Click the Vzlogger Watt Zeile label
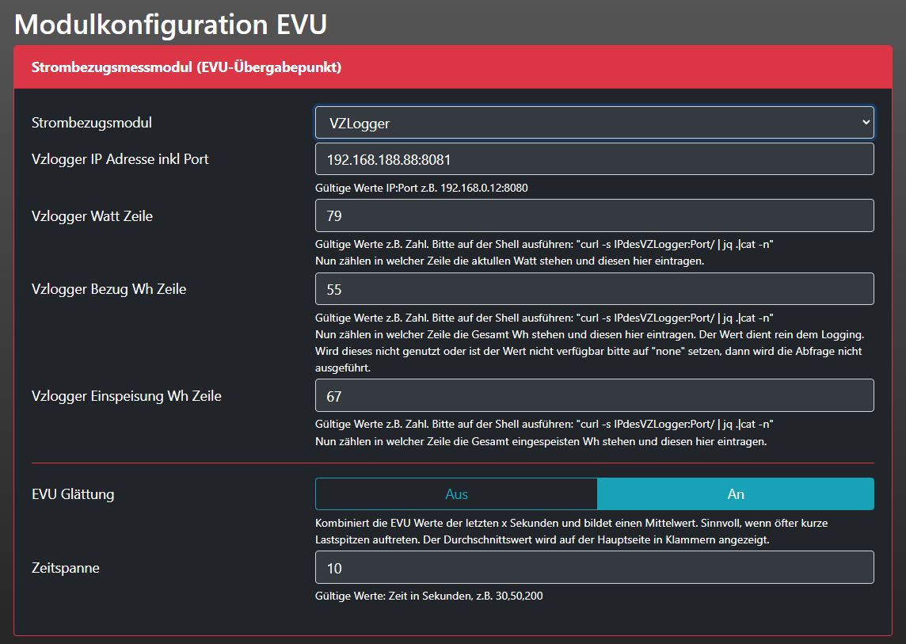906x644 pixels. (x=92, y=215)
